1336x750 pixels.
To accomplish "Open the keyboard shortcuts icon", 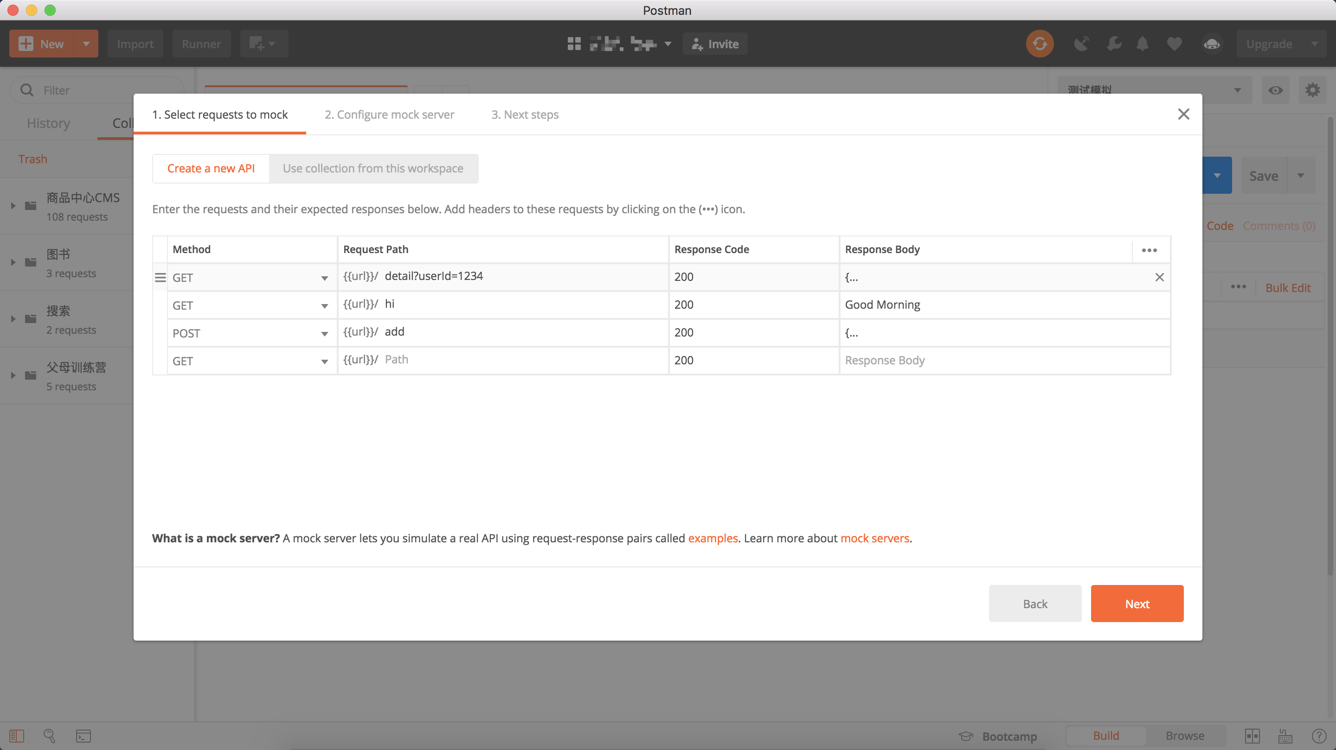I will (x=1285, y=736).
